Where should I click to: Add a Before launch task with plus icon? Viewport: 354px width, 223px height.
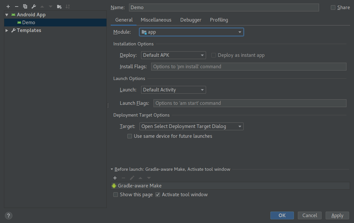(x=115, y=178)
